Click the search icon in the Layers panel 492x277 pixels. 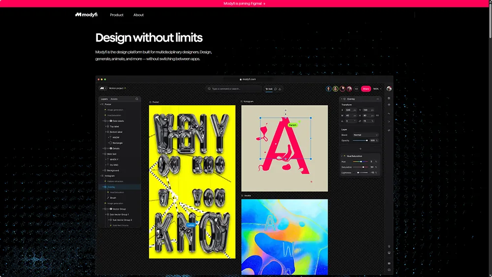coord(137,99)
